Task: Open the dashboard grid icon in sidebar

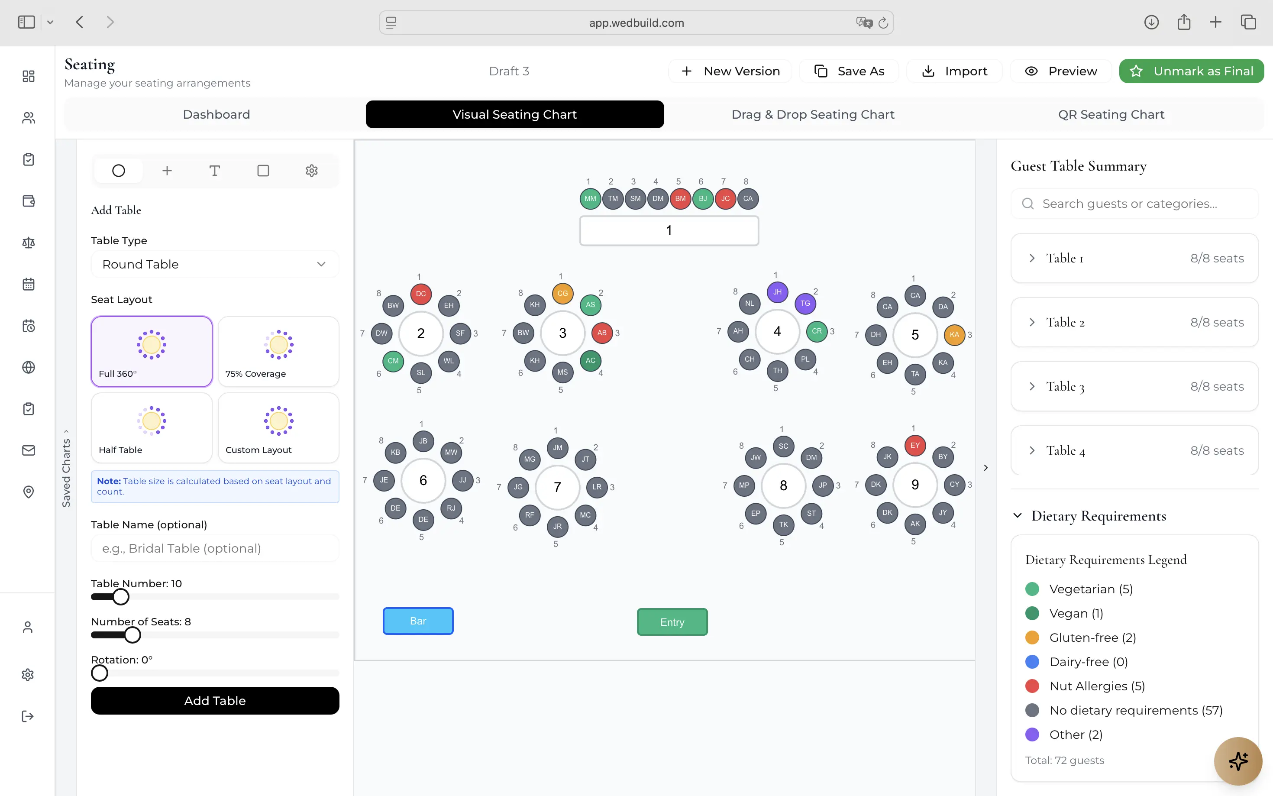Action: click(x=29, y=76)
